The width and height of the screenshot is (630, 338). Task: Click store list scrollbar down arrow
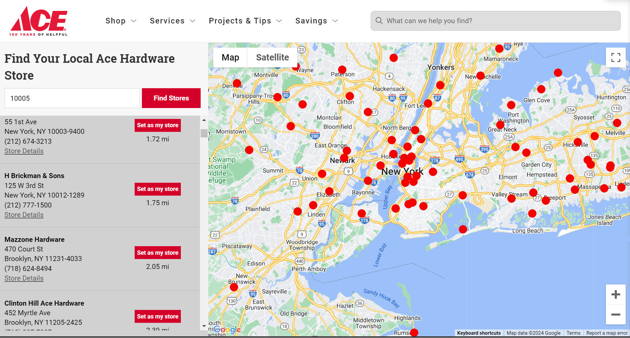pyautogui.click(x=204, y=326)
